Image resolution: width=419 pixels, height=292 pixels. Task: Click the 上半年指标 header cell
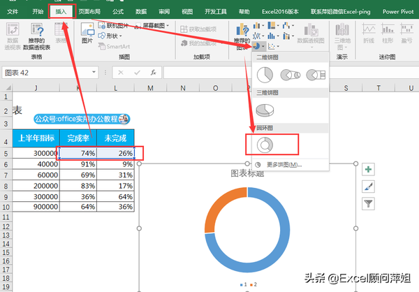pos(36,138)
